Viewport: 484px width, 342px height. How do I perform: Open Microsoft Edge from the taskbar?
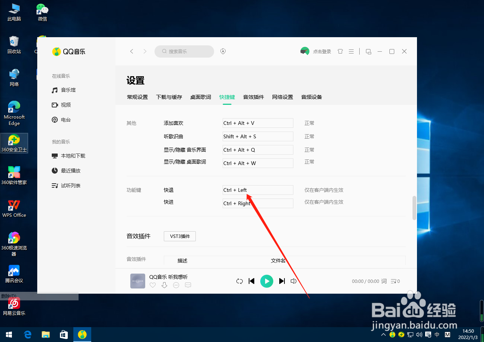(x=27, y=335)
